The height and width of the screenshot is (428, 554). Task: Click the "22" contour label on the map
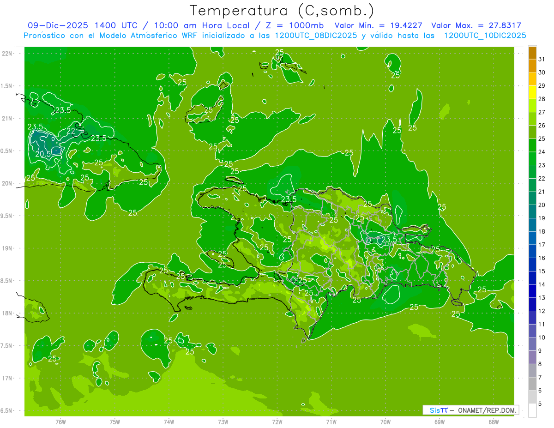pyautogui.click(x=71, y=131)
